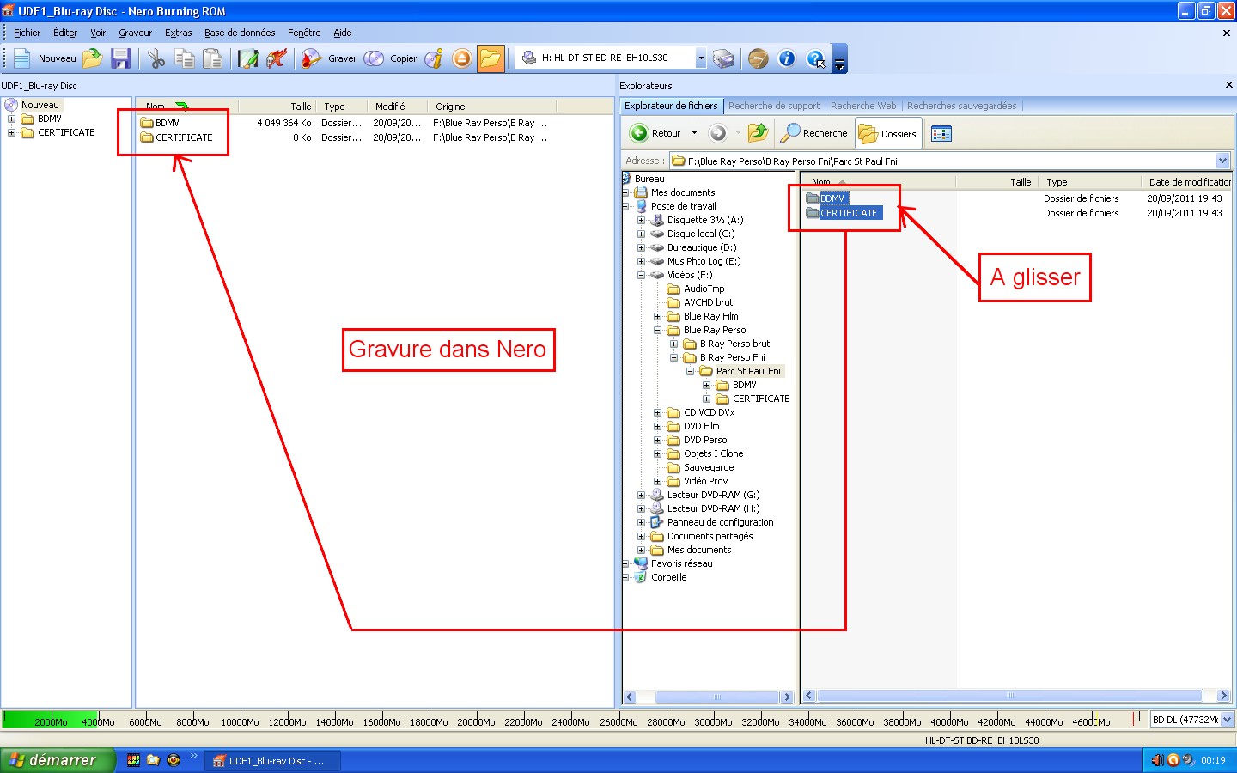The width and height of the screenshot is (1237, 773).
Task: Expand BDMV under Nouveau in compilation tree
Action: [12, 119]
